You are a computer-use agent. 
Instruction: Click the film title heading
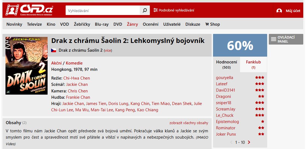[x=128, y=41]
